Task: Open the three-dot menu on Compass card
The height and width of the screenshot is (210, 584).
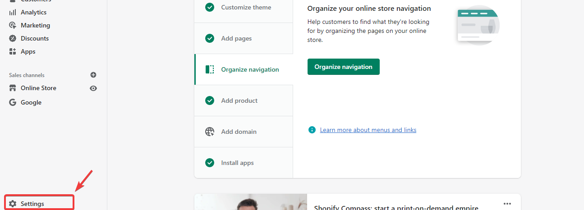Action: pos(507,203)
